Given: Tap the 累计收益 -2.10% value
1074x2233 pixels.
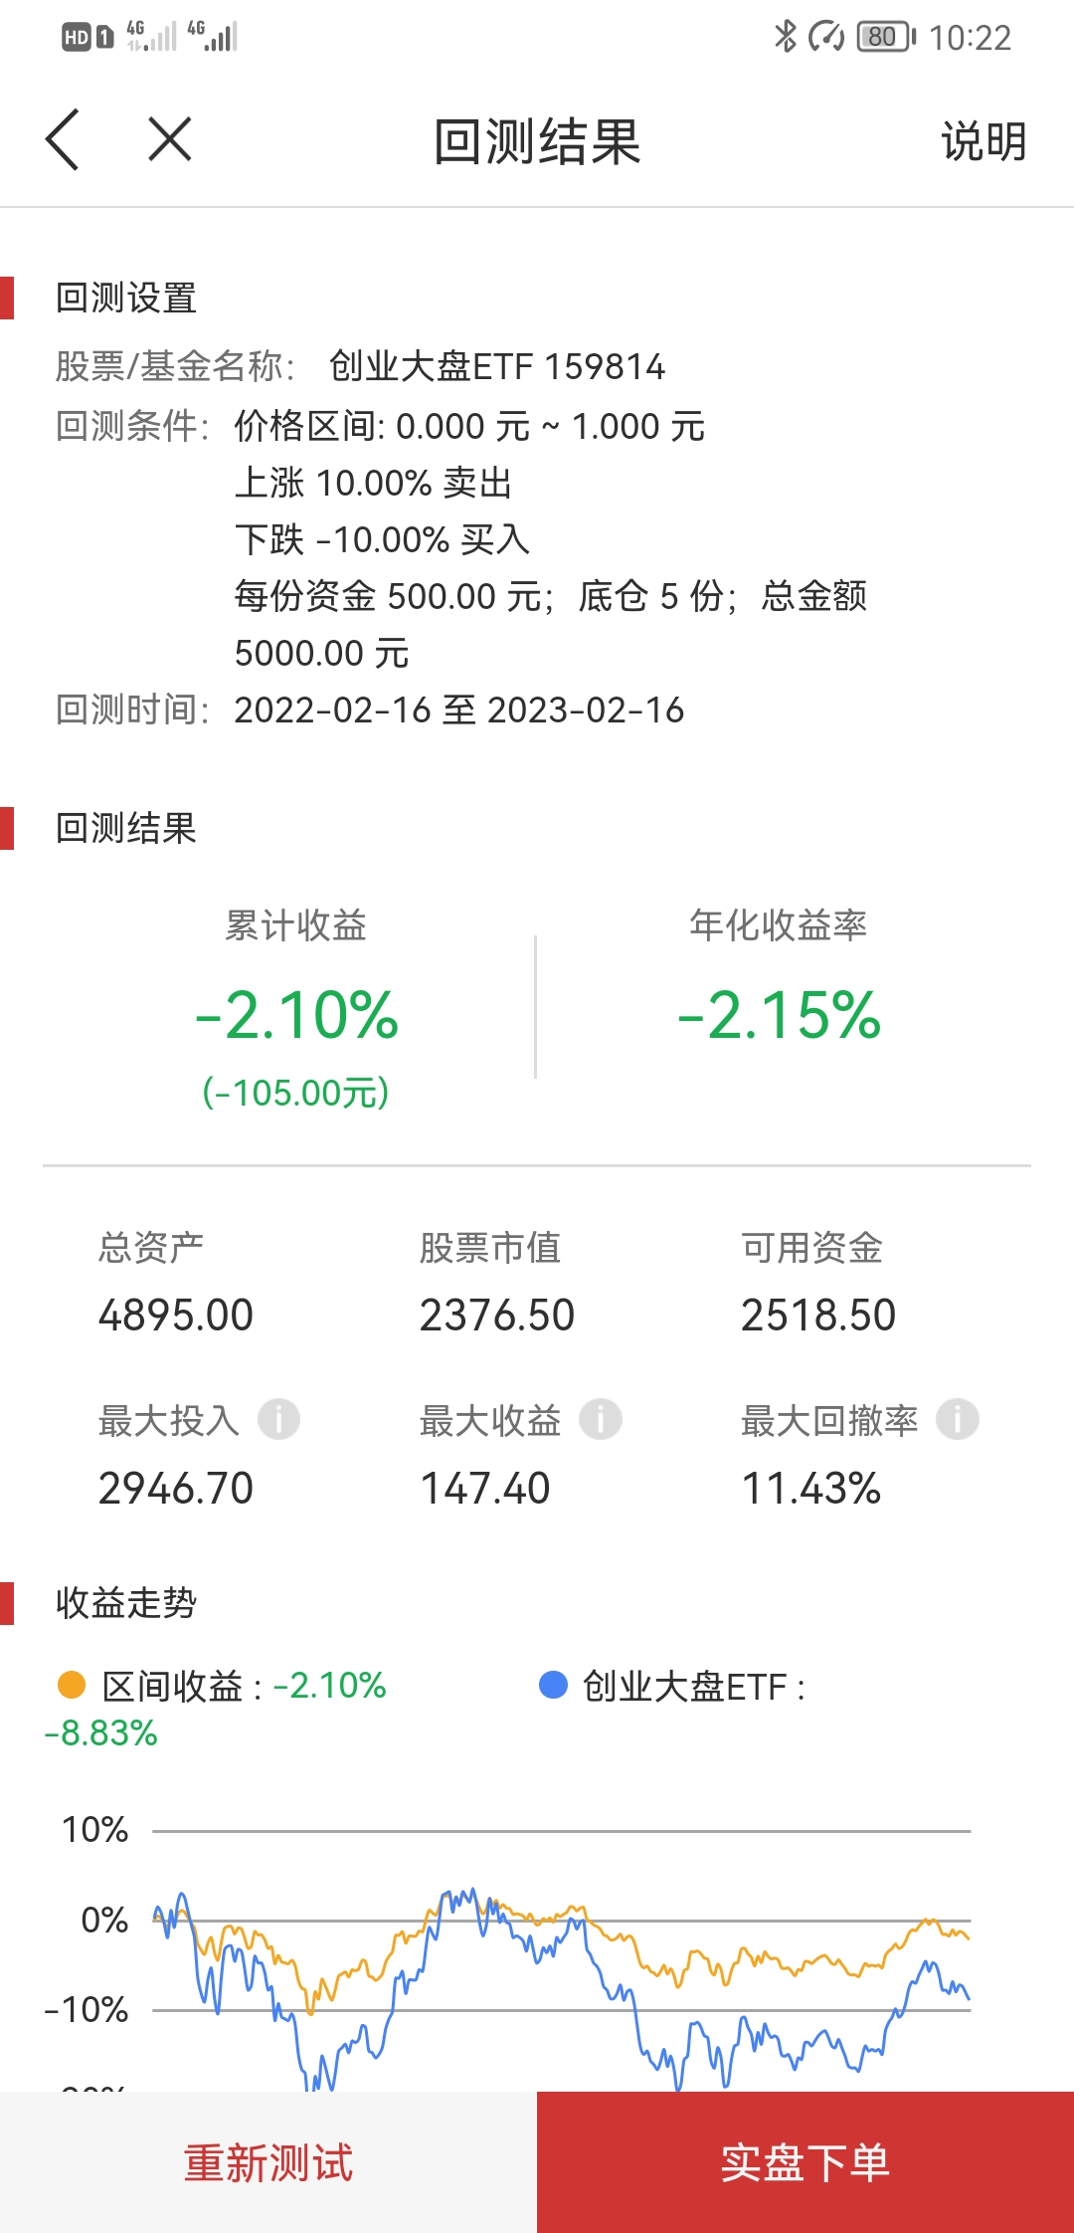Looking at the screenshot, I should pos(296,1016).
